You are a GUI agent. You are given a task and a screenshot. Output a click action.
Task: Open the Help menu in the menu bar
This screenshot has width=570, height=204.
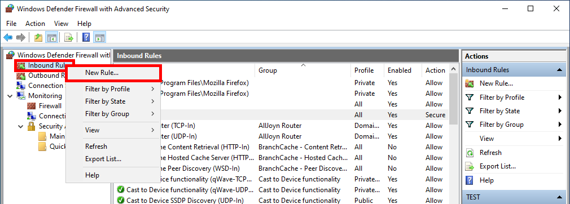(x=84, y=24)
